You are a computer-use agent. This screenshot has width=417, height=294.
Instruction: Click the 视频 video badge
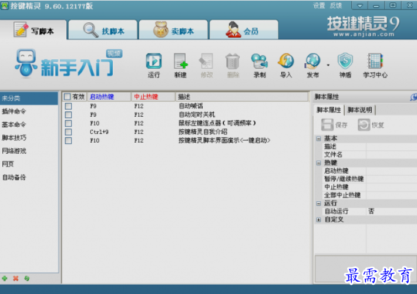coord(115,53)
